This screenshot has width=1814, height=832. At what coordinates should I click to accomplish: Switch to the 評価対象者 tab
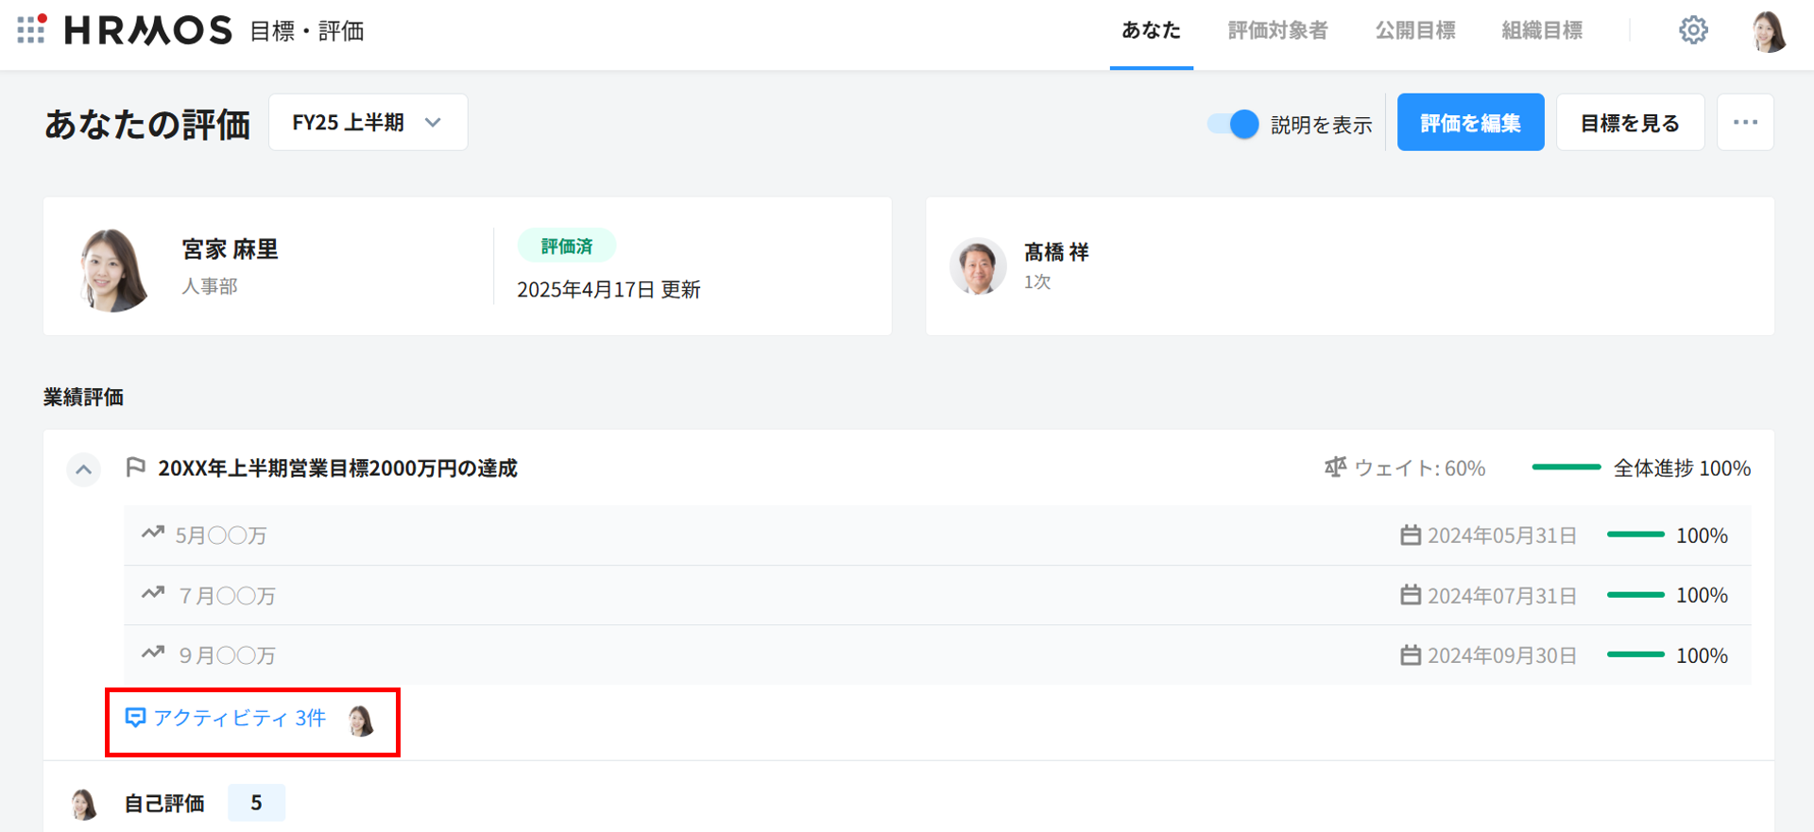pyautogui.click(x=1277, y=31)
